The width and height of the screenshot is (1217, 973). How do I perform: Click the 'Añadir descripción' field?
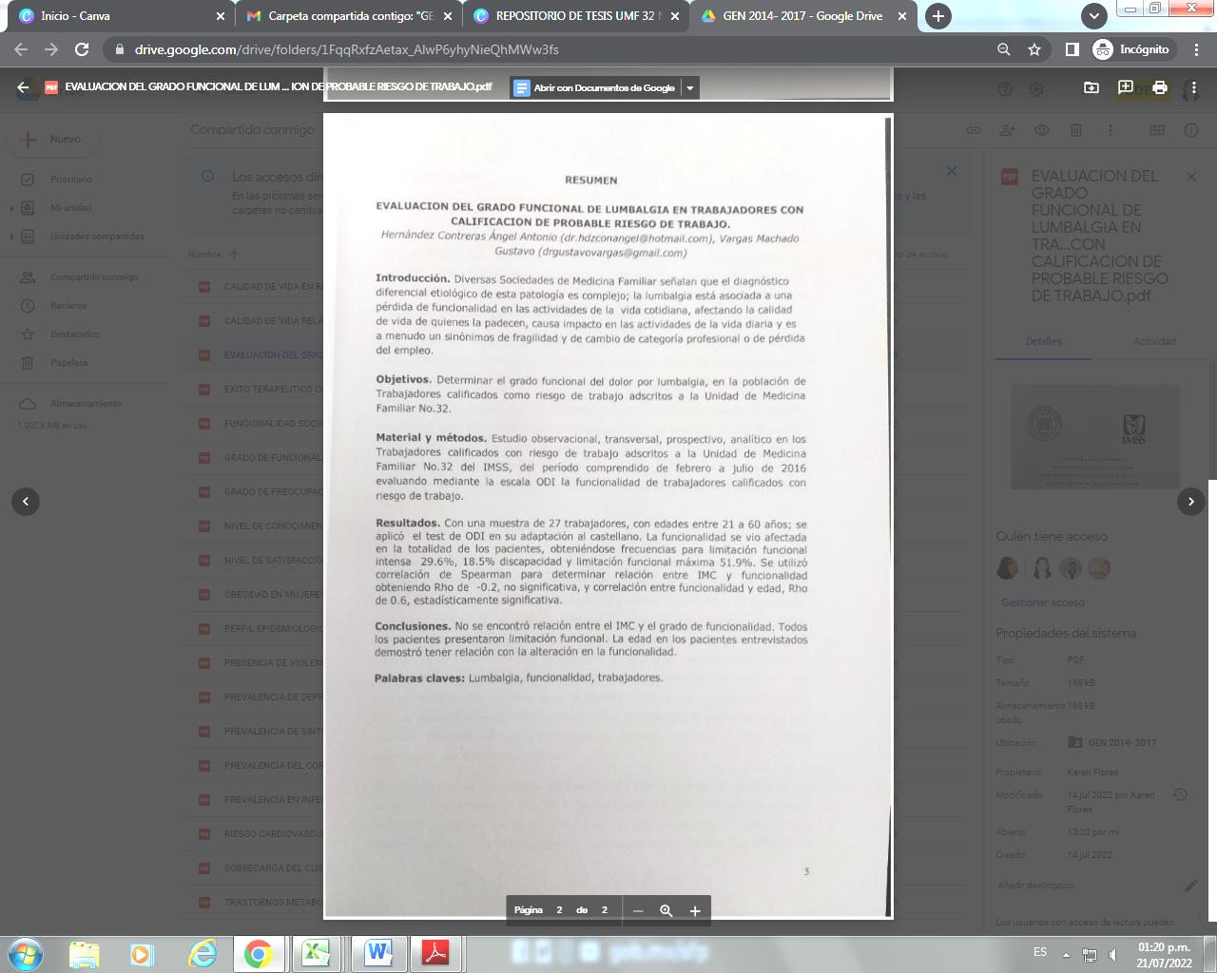click(1036, 886)
